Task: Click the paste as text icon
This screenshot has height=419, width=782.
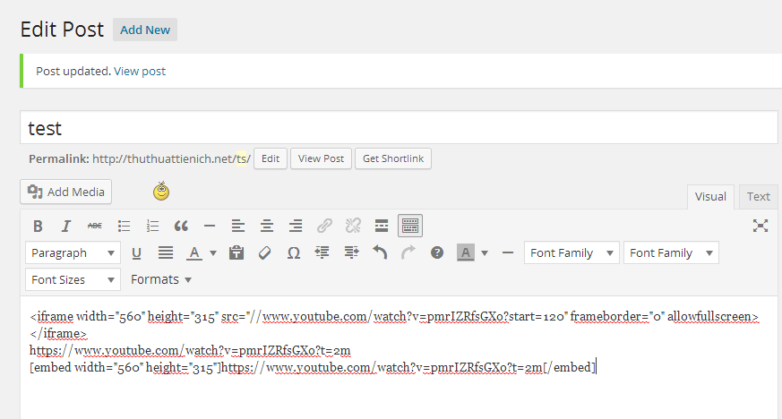Action: click(236, 253)
